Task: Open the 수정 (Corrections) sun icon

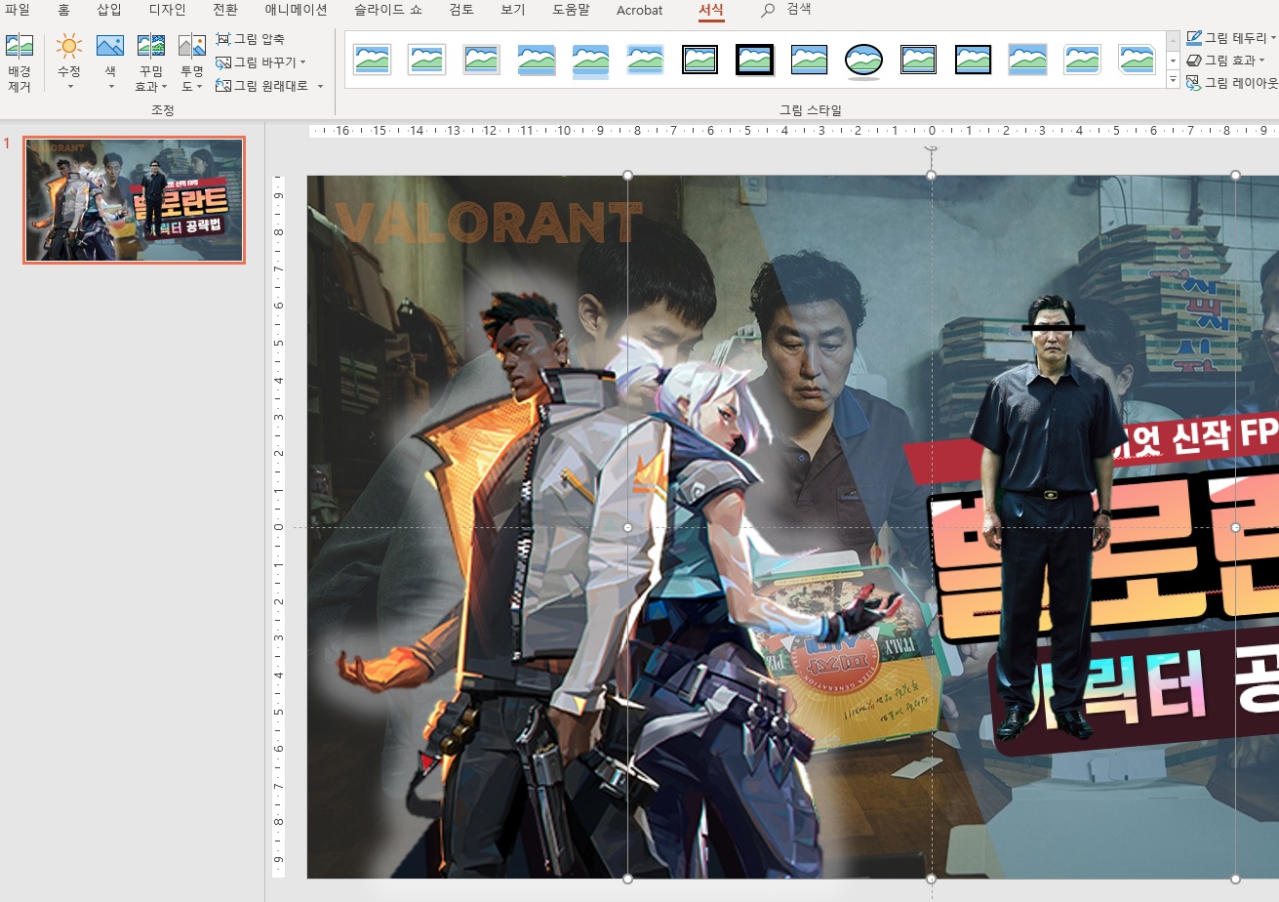Action: tap(69, 46)
